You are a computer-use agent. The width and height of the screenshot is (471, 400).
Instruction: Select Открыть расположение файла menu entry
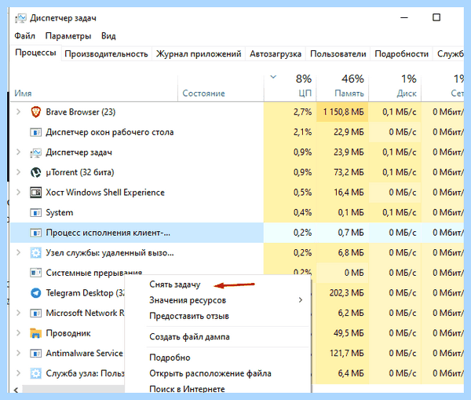coord(210,373)
